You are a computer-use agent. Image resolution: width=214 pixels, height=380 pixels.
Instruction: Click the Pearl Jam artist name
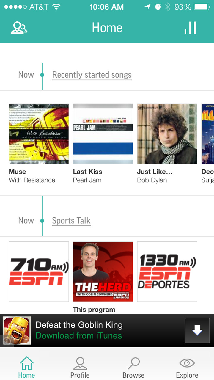point(87,180)
